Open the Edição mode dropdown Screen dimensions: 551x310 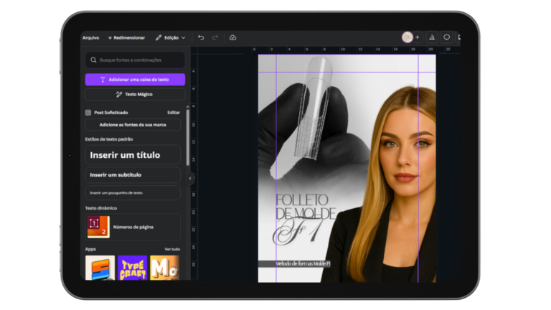(171, 37)
